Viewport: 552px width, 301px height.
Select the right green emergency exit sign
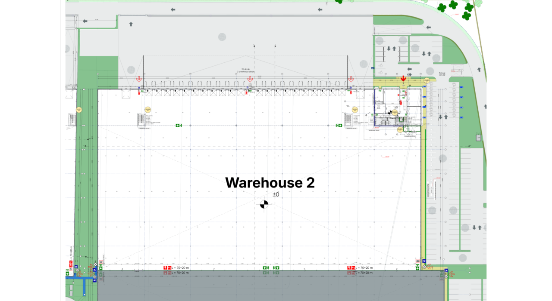pos(339,126)
